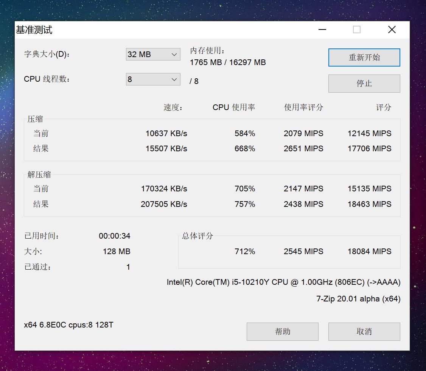
Task: Open the 字典大小 dropdown showing 32 MB
Action: click(x=153, y=54)
